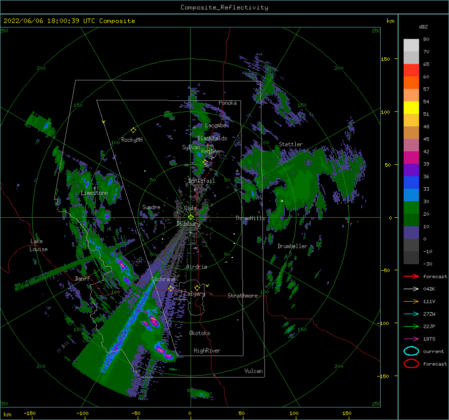Click the Composite_Reflectivity title text
The image size is (449, 420).
[224, 7]
